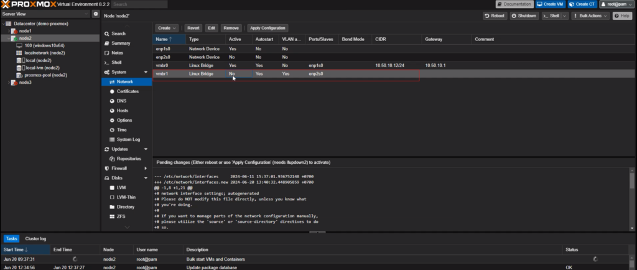This screenshot has width=637, height=270.
Task: Click the Help button
Action: [622, 16]
